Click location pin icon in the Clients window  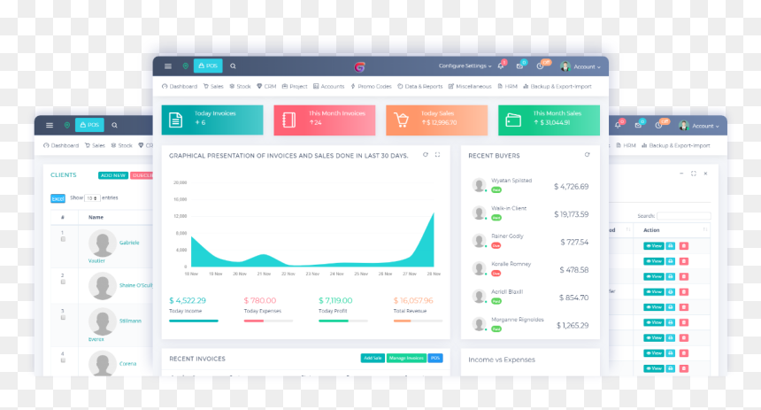[67, 126]
